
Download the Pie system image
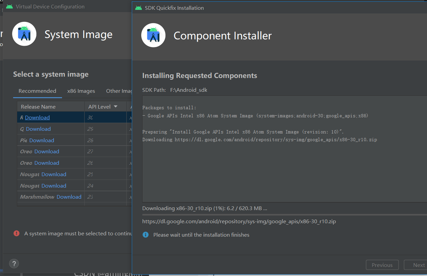pyautogui.click(x=42, y=141)
